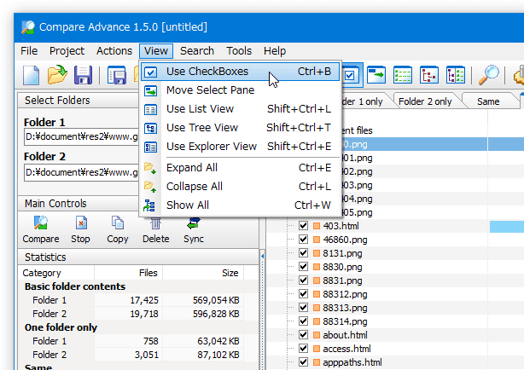This screenshot has height=370, width=524.
Task: Open the Actions menu
Action: [x=114, y=51]
